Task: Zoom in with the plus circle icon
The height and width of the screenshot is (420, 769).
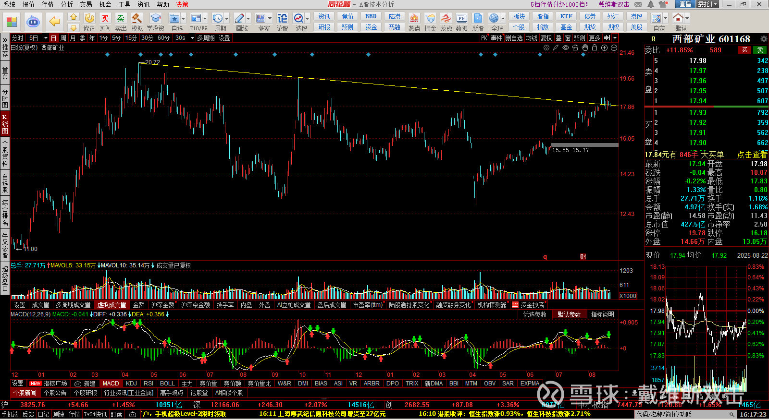Action: point(604,48)
